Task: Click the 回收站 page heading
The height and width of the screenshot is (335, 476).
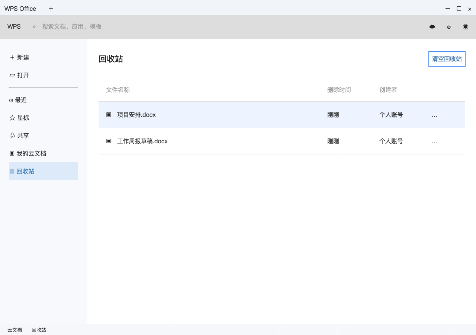Action: [111, 59]
